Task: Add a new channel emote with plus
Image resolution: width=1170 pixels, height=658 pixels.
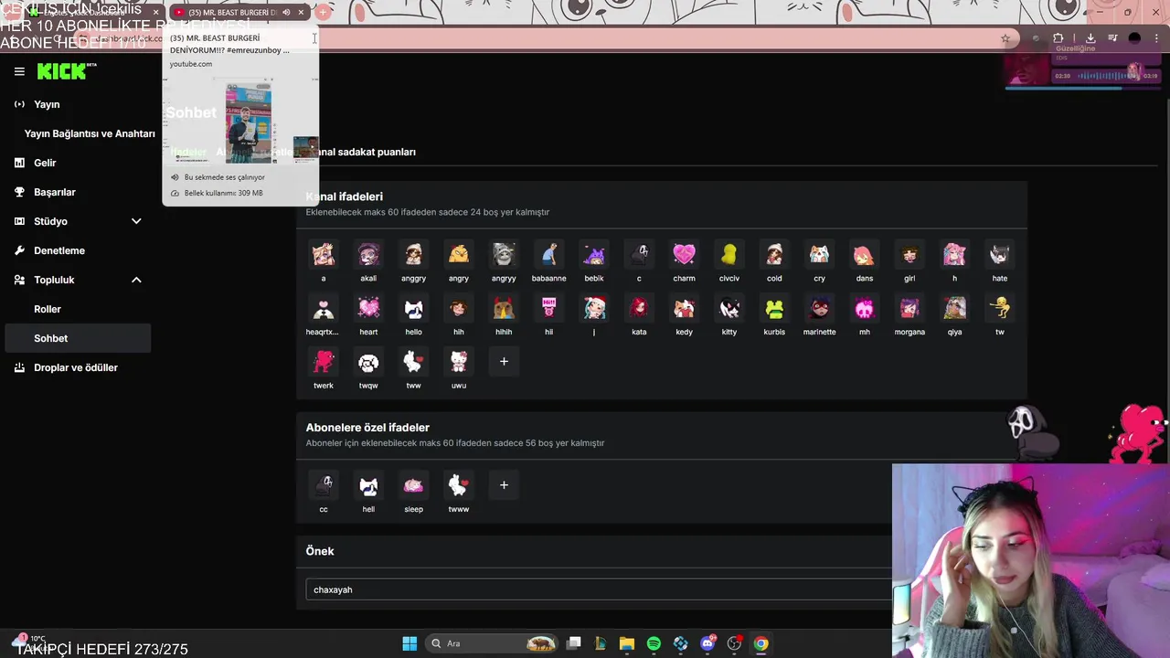Action: [504, 362]
